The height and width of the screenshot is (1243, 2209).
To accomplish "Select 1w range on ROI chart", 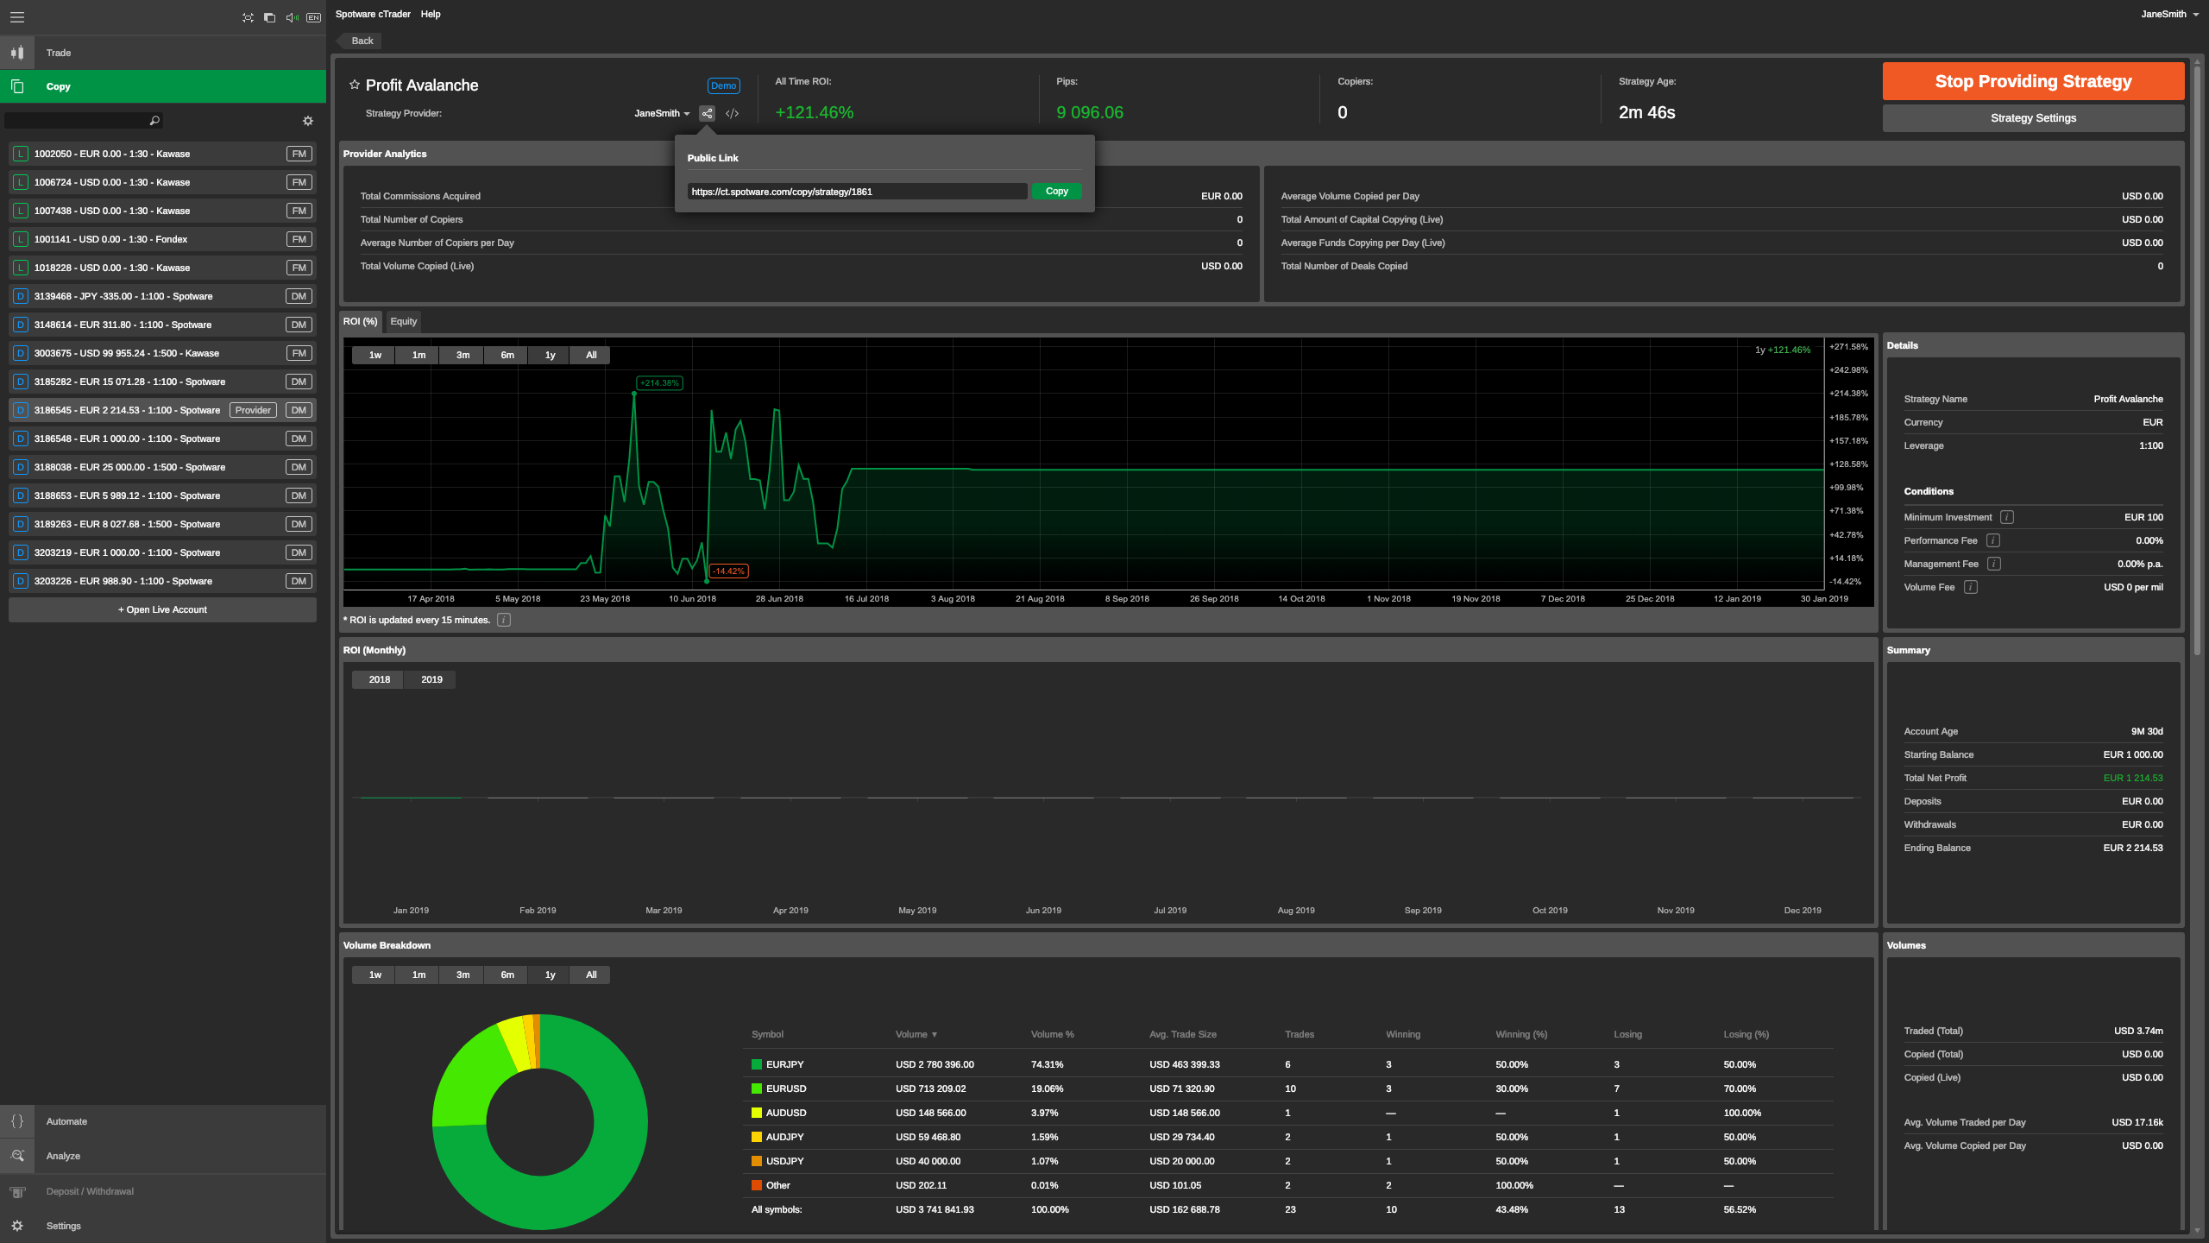I will point(374,355).
